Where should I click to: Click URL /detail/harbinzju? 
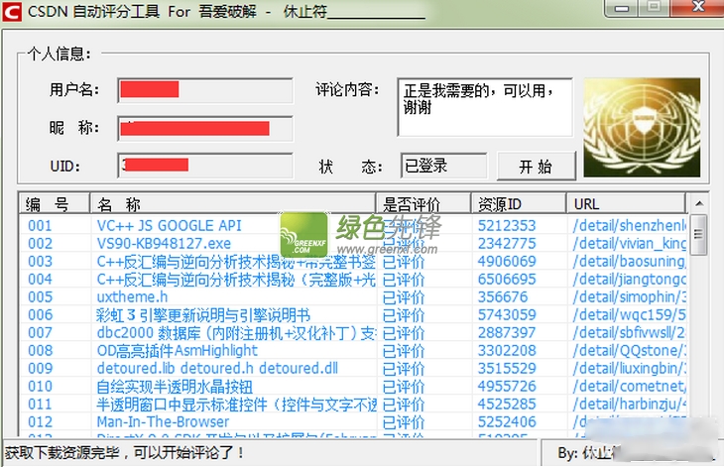pyautogui.click(x=630, y=405)
